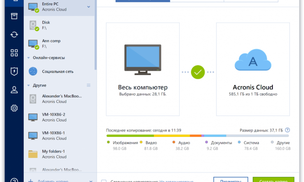Click the Добавить копию plus button
Viewport: 304px width, 182px height.
coord(31,181)
